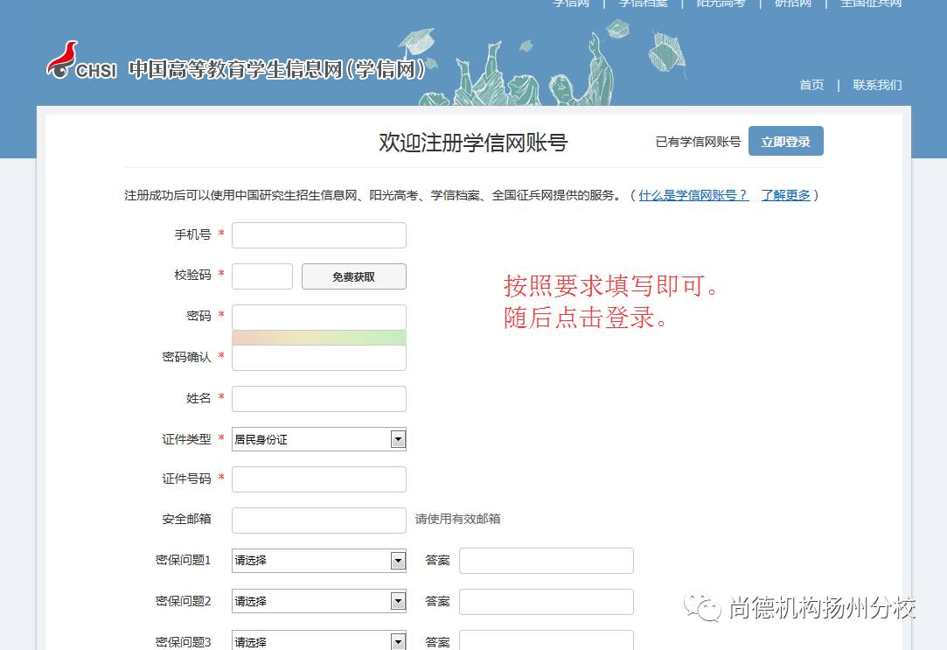Click the 中国高等教育学生信息网 site title
Image resolution: width=947 pixels, height=650 pixels.
pos(277,69)
